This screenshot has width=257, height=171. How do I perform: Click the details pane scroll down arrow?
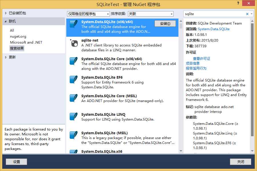[x=252, y=151]
